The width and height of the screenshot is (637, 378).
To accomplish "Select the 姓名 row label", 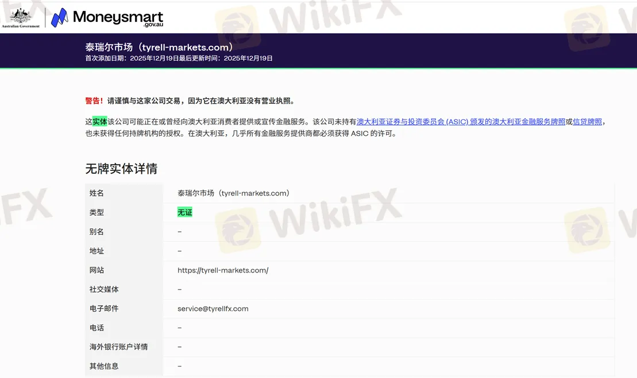I will [x=96, y=193].
